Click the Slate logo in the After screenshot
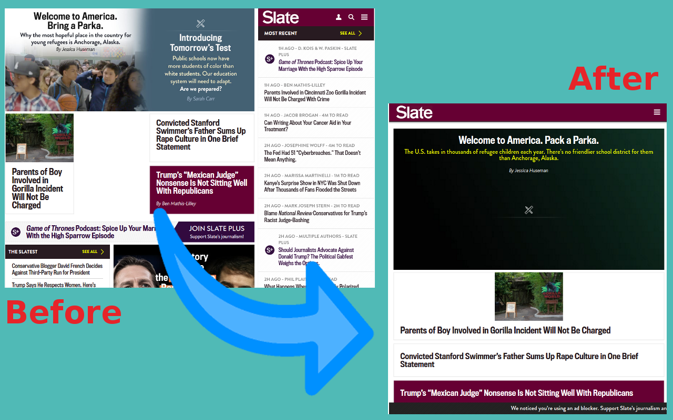The height and width of the screenshot is (420, 673). (414, 112)
